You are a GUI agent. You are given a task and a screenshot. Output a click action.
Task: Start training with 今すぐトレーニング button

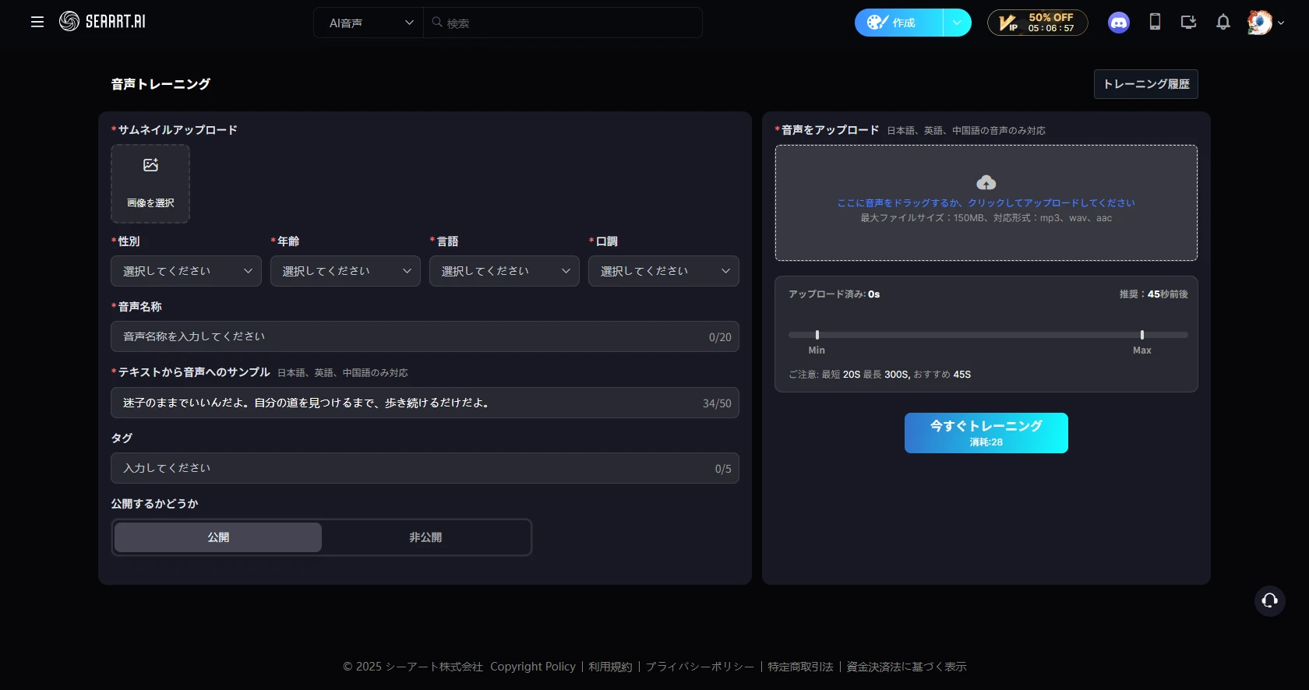(x=986, y=432)
